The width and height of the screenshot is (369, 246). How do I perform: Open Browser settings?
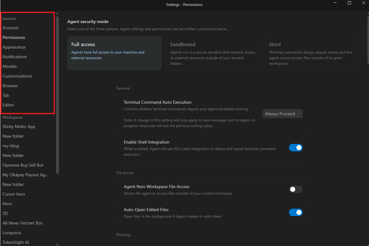coord(10,86)
